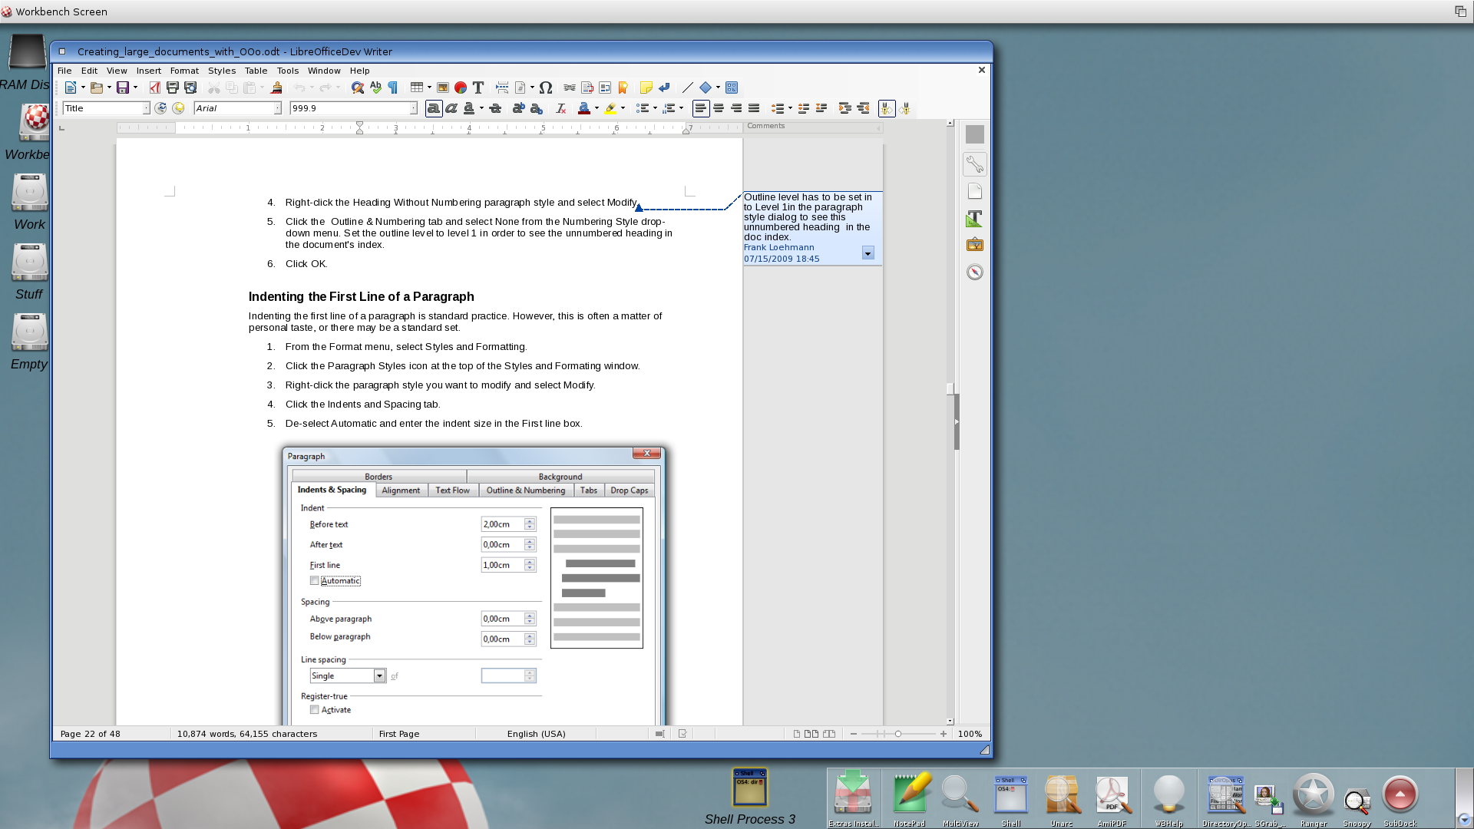1474x829 pixels.
Task: Export directly as PDF
Action: tap(155, 88)
